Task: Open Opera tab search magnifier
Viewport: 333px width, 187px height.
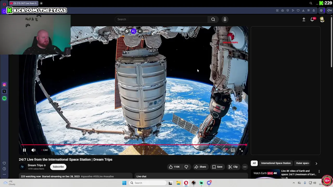Action: point(311,3)
